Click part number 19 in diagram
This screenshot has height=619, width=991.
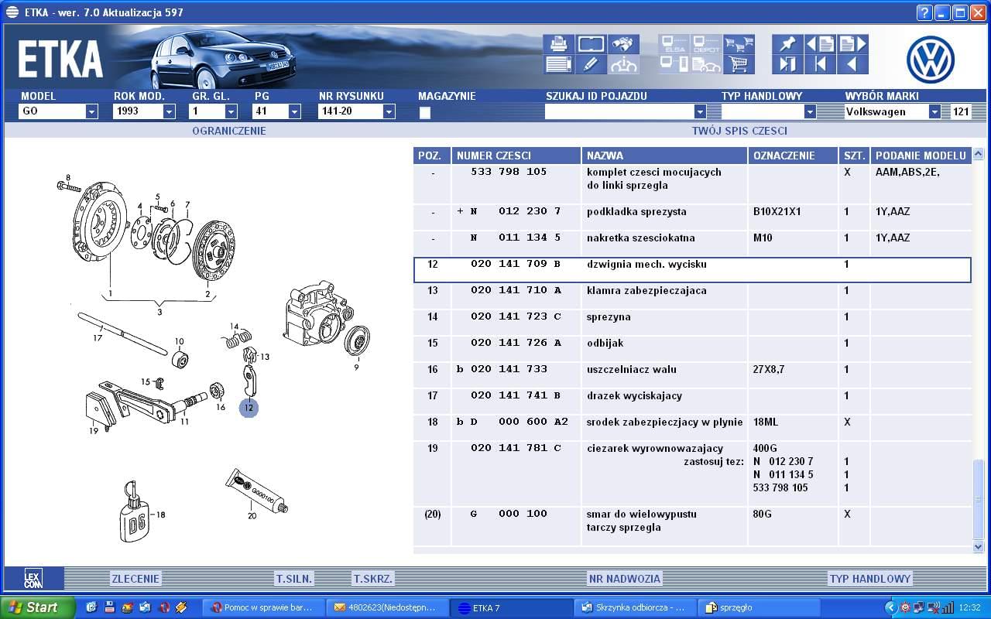[94, 431]
